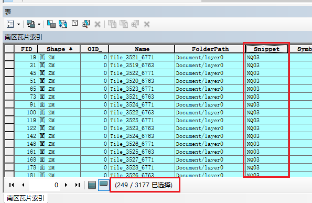
Task: Show selected records view button
Action: [x=103, y=185]
